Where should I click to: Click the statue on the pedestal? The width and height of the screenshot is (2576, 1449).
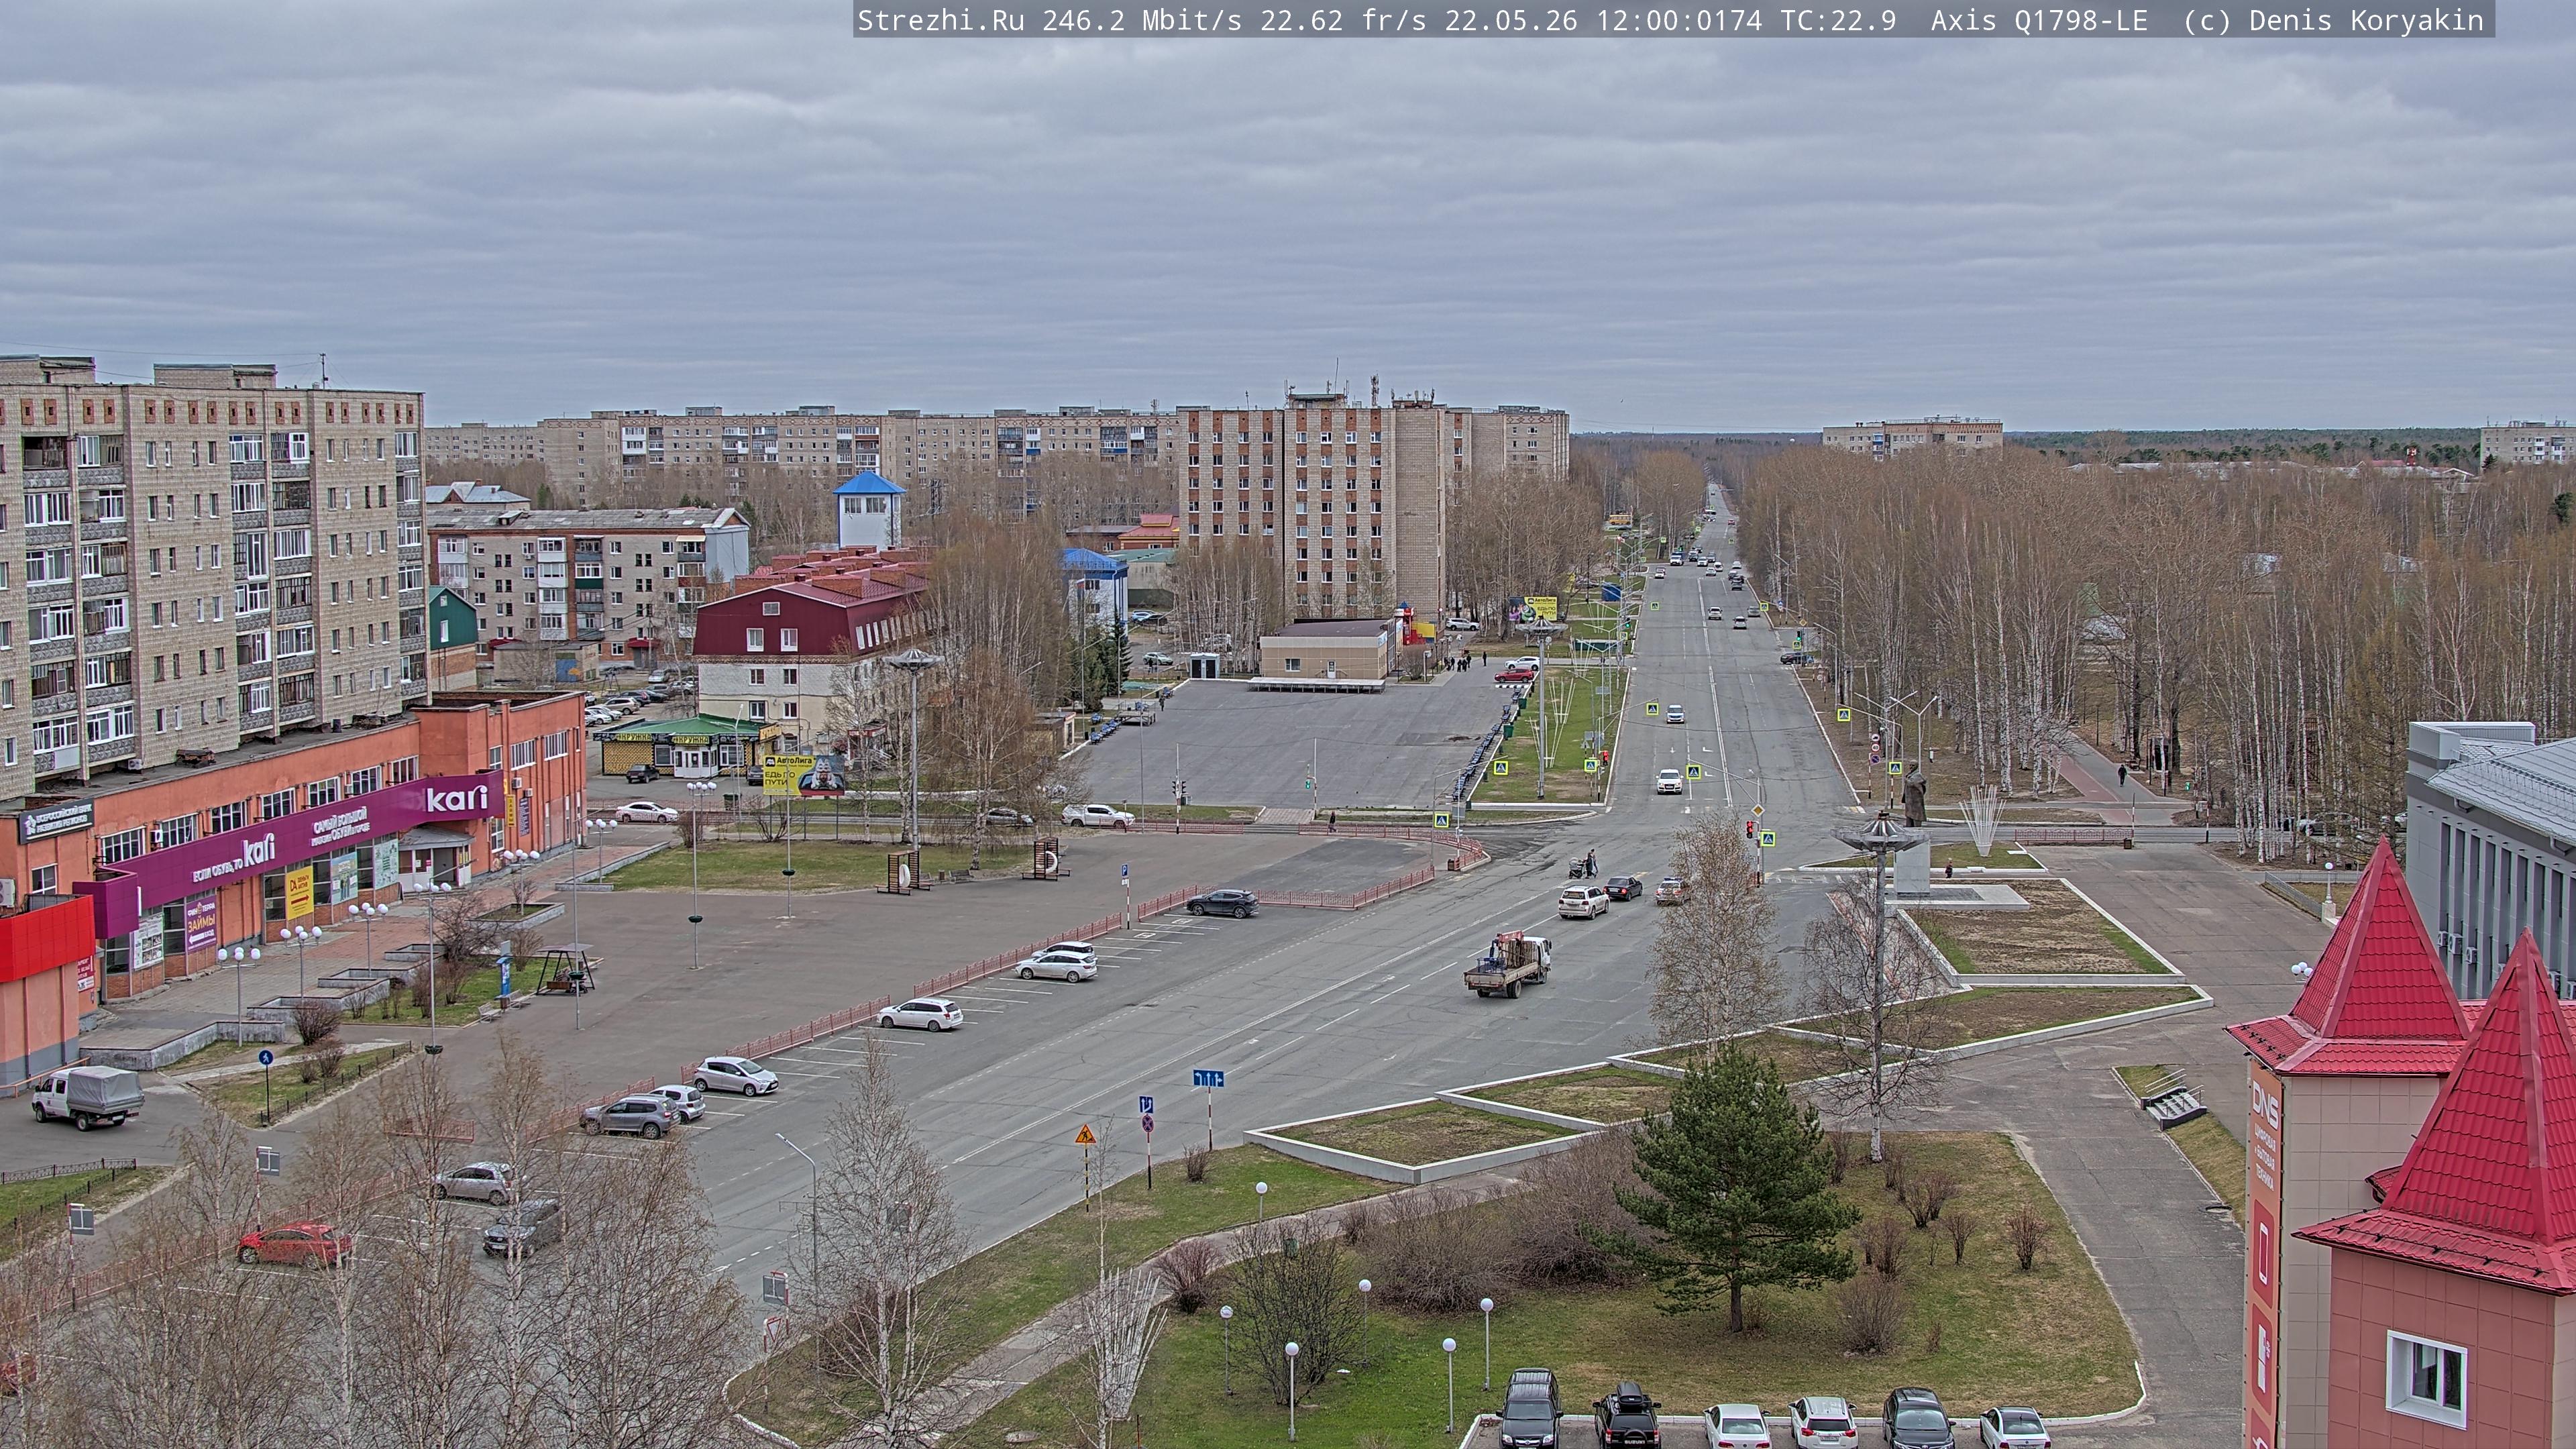1914,794
